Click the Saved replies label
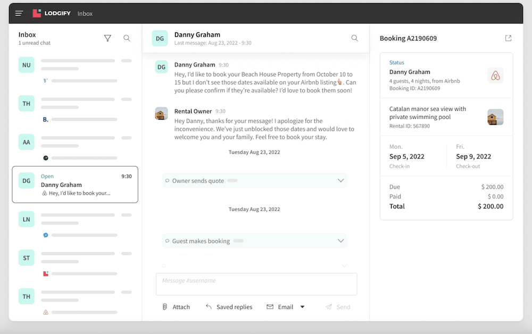Image resolution: width=532 pixels, height=334 pixels. pos(235,307)
